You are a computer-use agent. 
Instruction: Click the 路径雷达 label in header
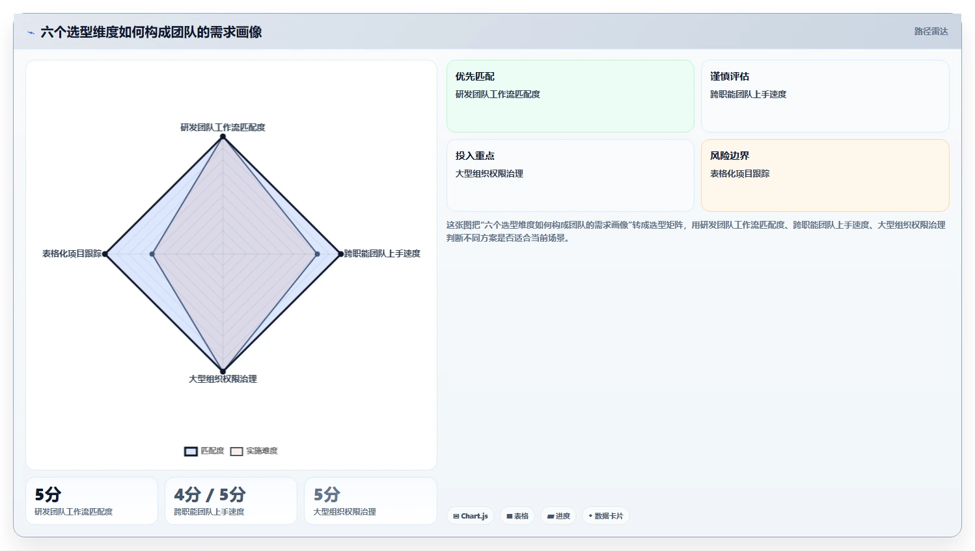coord(931,31)
